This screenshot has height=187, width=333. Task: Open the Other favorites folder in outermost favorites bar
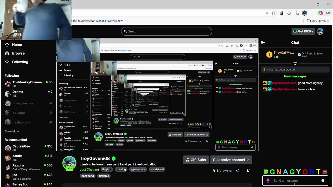tap(318, 21)
